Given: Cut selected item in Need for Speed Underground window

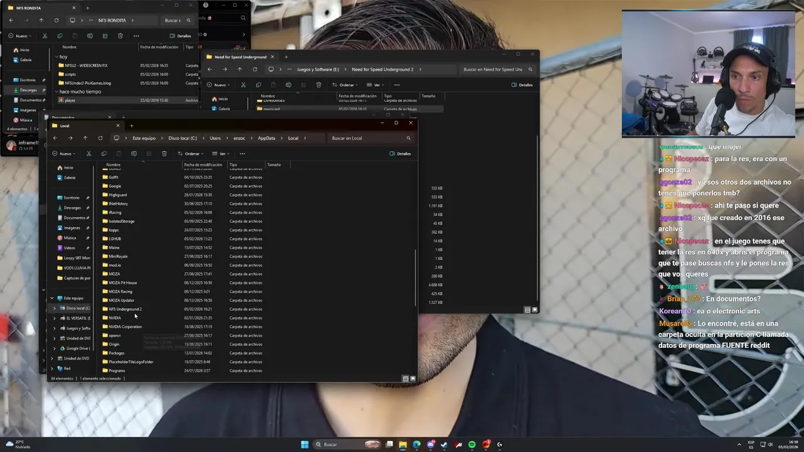Looking at the screenshot, I should coord(243,85).
